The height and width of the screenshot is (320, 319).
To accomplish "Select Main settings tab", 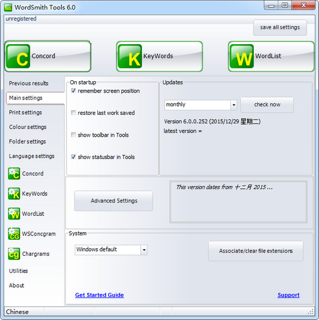I will click(35, 98).
